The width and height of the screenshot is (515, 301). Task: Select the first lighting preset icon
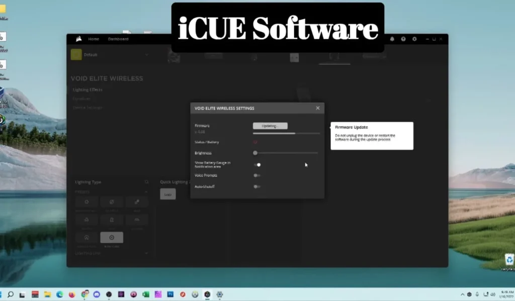tap(87, 202)
